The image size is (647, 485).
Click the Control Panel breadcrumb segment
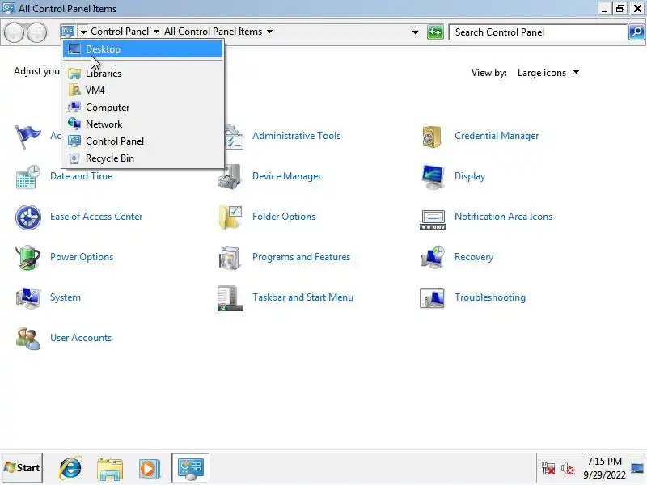point(120,32)
